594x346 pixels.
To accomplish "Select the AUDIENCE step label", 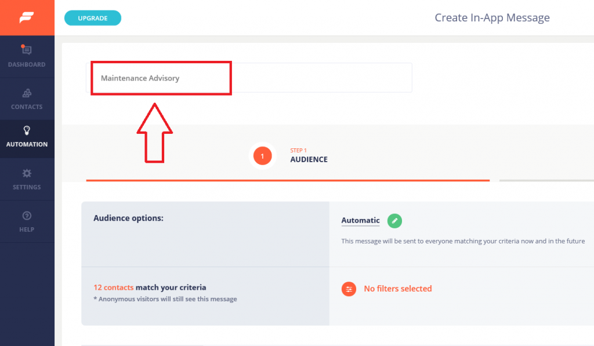I will (309, 159).
